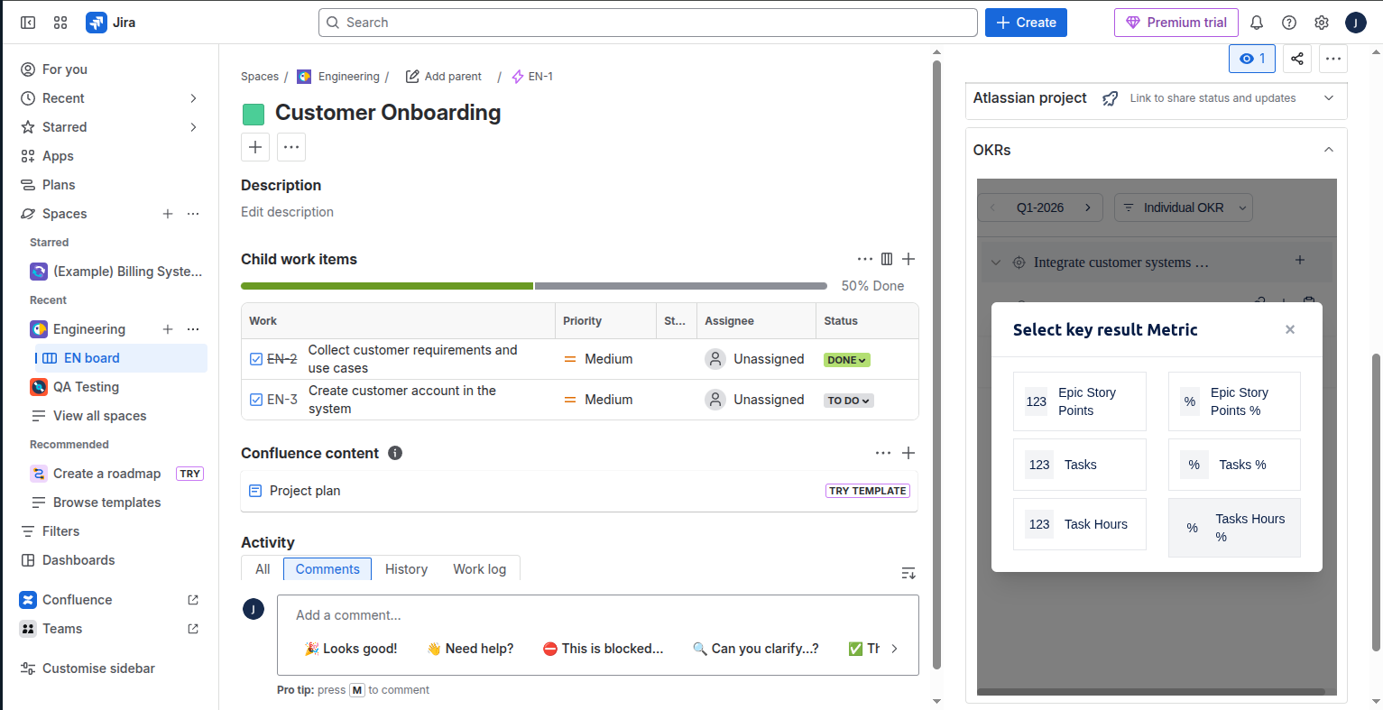Switch to the History activity tab

pyautogui.click(x=406, y=569)
